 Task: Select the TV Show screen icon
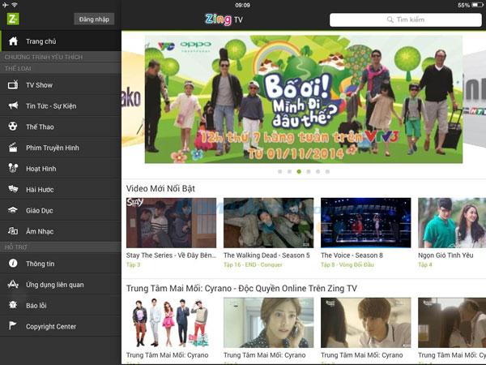point(13,84)
